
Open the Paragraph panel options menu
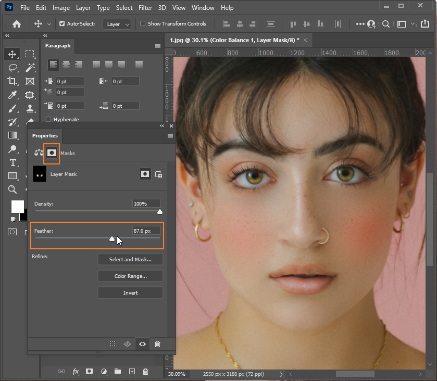point(158,46)
